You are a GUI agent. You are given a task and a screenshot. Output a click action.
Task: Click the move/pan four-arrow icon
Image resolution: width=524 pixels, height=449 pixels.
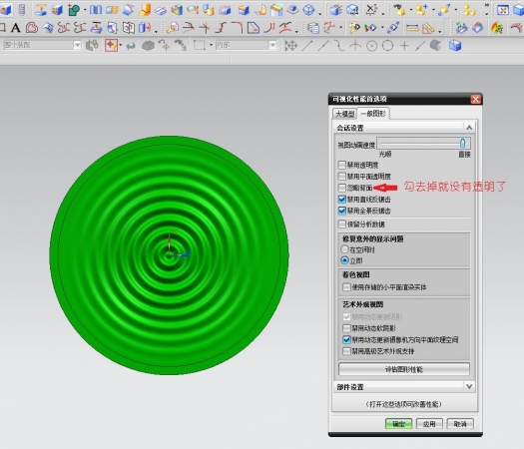coord(290,46)
